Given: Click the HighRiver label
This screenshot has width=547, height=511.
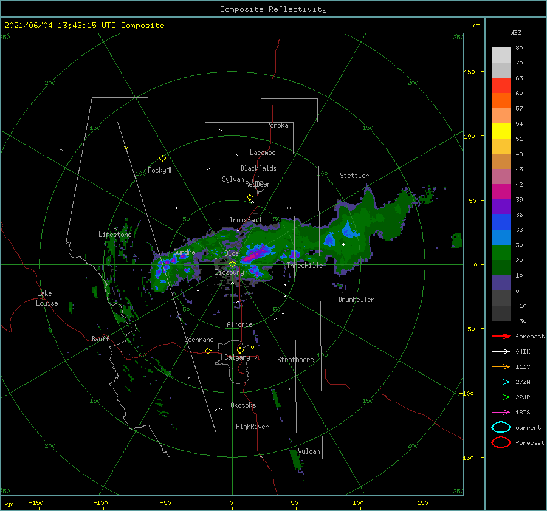Looking at the screenshot, I should [x=252, y=427].
